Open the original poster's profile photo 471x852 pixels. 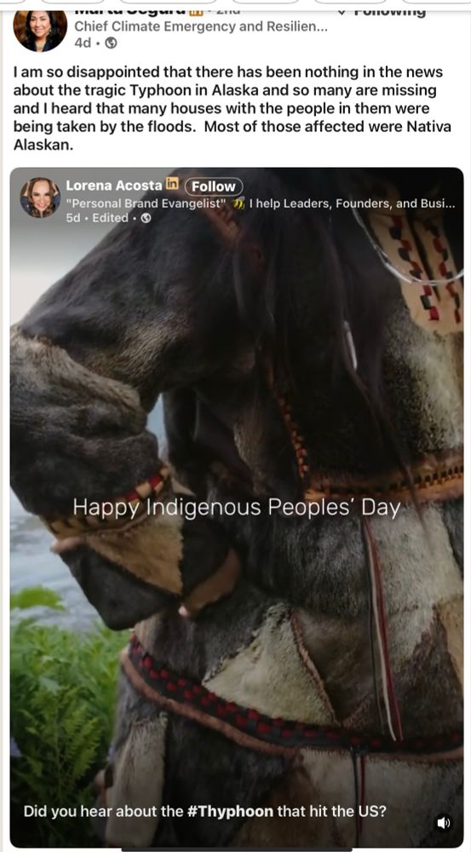tap(40, 31)
